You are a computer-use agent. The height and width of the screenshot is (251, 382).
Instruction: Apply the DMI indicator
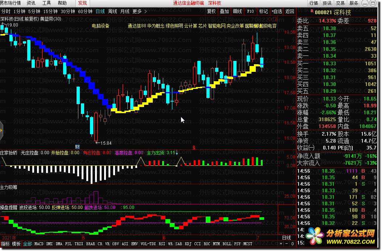coord(49,244)
